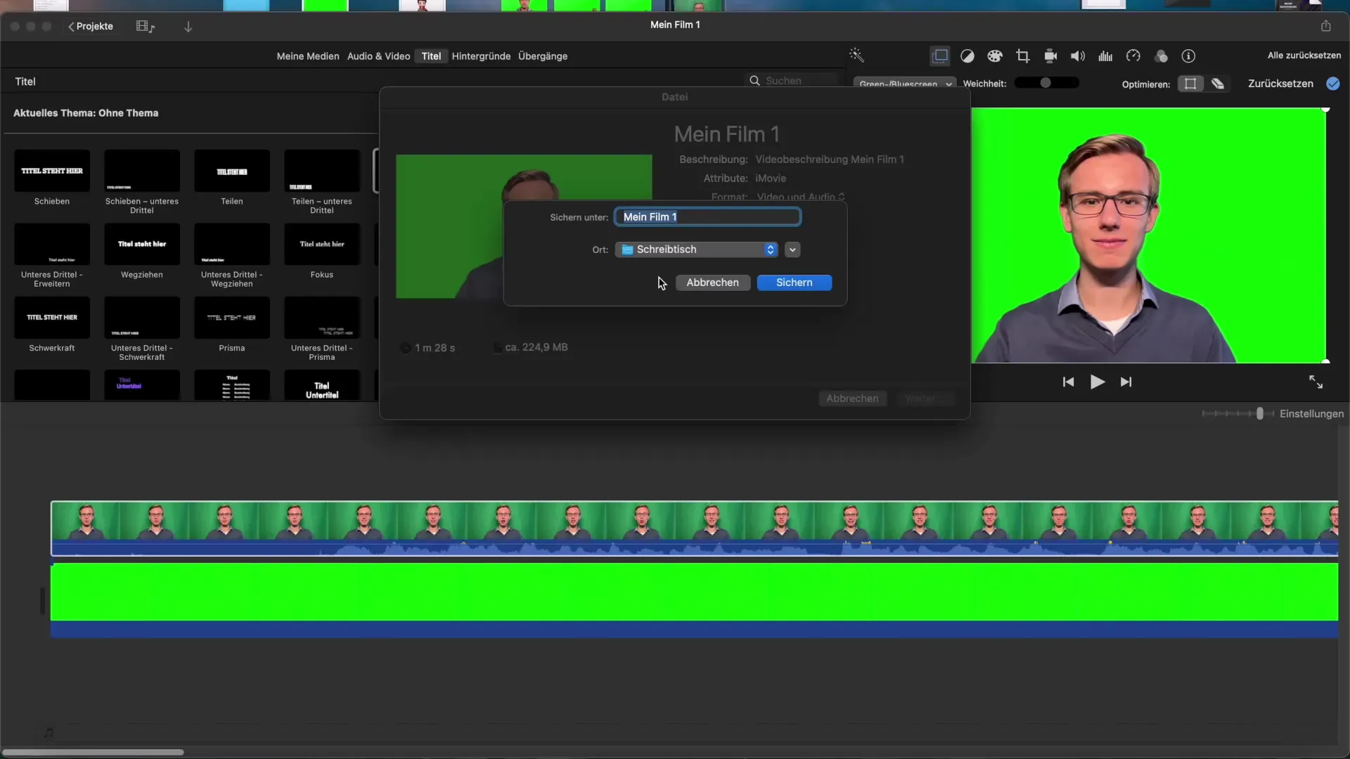Screen dimensions: 1350x759
Task: Click the share export icon in title bar
Action: (1326, 25)
